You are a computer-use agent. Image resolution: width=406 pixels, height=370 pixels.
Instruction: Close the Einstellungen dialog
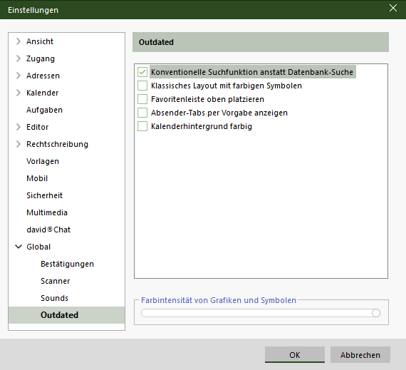[393, 8]
